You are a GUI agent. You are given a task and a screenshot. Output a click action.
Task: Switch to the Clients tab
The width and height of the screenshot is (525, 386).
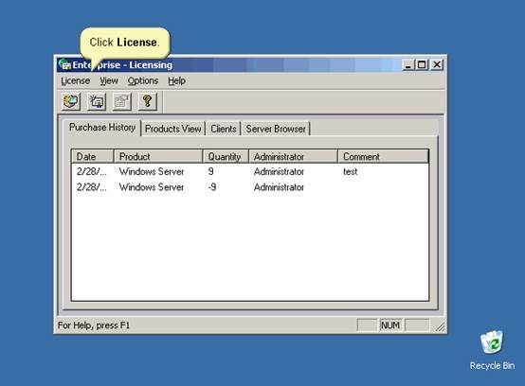point(224,129)
